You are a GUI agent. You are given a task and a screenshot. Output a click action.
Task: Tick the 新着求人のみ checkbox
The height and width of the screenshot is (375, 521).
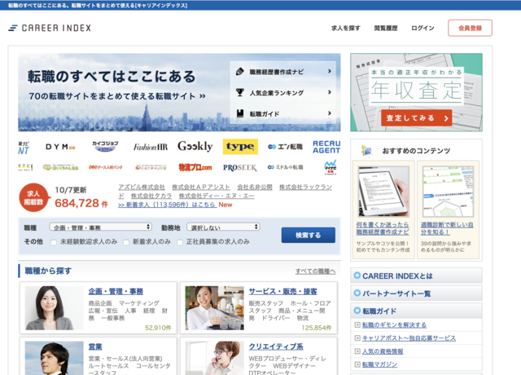click(x=126, y=242)
